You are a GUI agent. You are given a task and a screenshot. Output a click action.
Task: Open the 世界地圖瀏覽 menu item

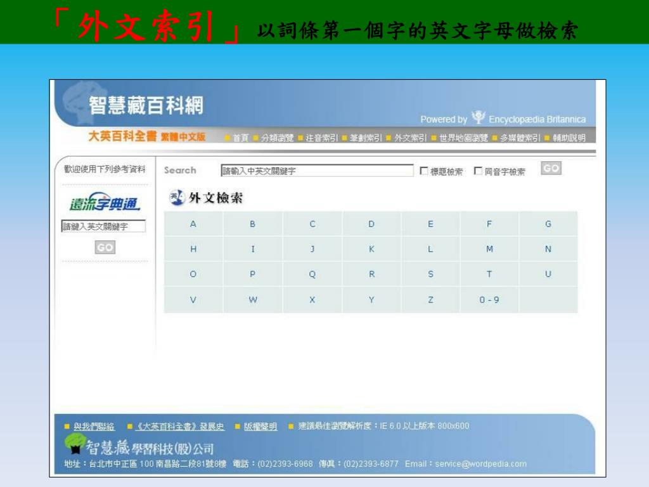point(463,138)
